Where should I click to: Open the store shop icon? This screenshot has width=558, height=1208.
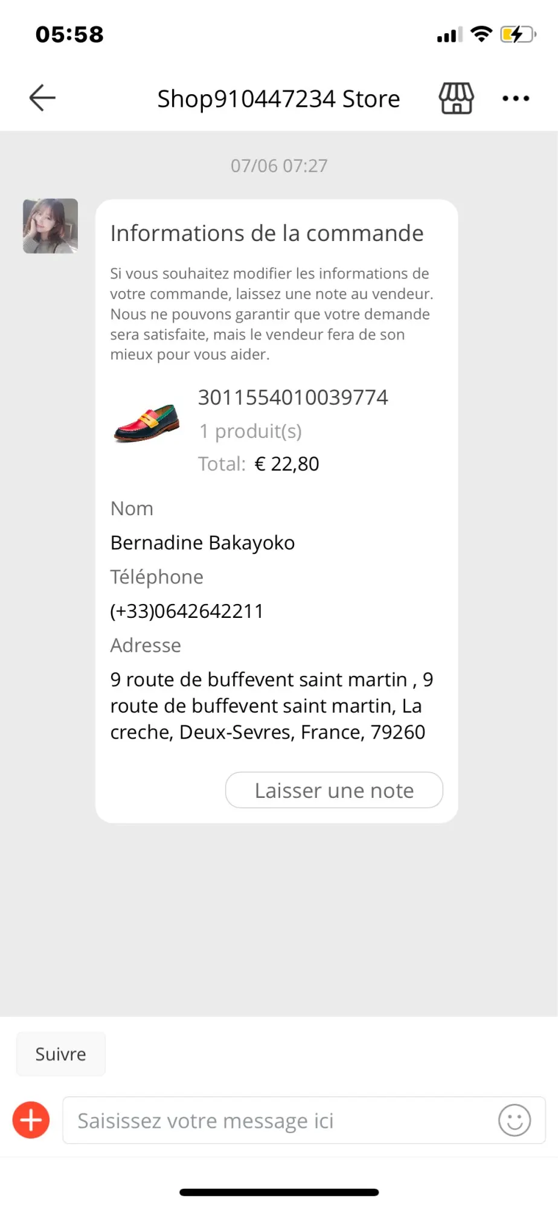[x=456, y=98]
